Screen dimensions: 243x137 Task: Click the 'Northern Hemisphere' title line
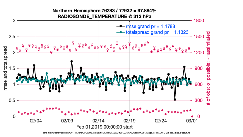click(x=104, y=11)
